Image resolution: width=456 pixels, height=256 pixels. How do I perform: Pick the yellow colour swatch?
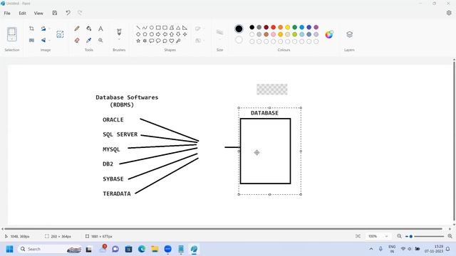[x=288, y=27]
